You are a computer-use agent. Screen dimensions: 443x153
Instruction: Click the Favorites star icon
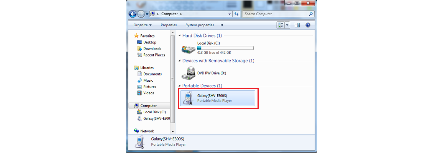[136, 36]
